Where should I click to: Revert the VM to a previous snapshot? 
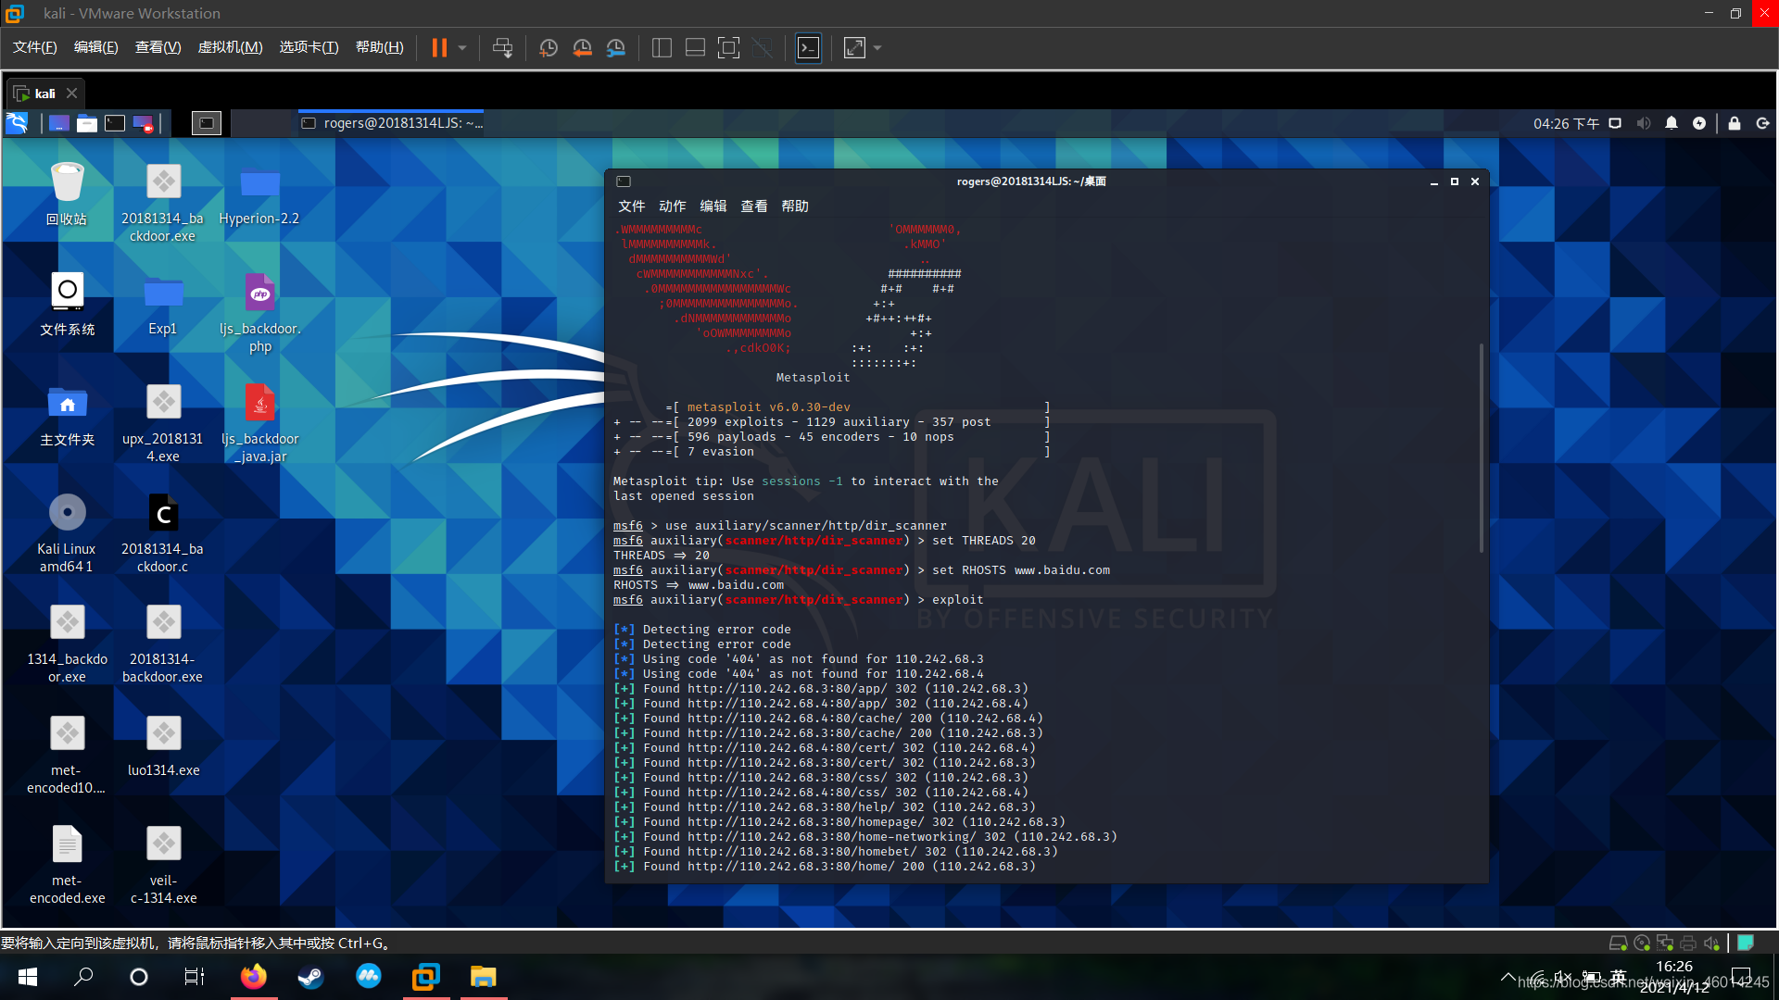click(x=582, y=47)
